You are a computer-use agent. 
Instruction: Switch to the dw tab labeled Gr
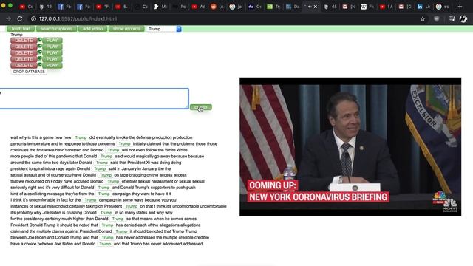point(254,7)
